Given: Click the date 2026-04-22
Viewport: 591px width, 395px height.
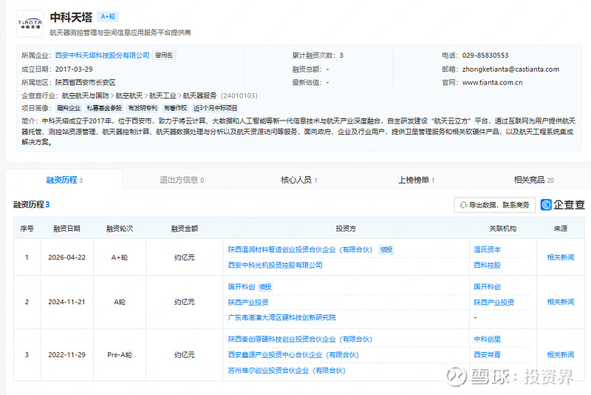Looking at the screenshot, I should 66,257.
